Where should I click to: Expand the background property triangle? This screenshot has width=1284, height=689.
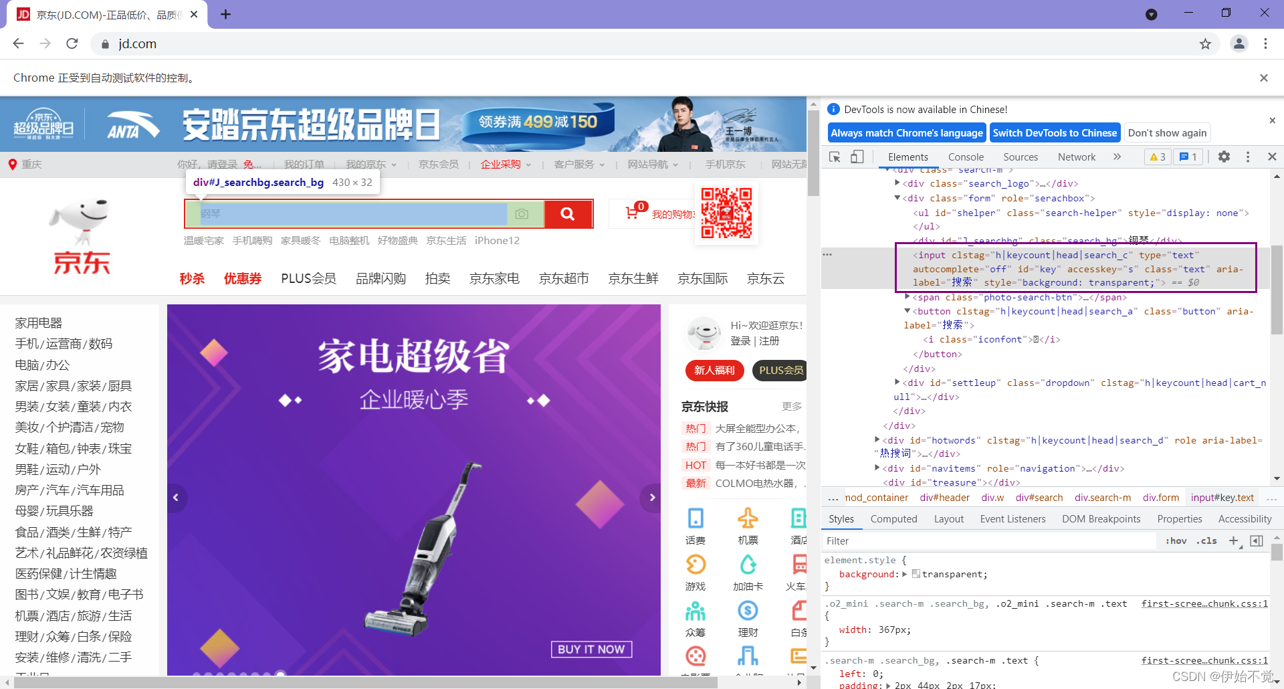905,574
